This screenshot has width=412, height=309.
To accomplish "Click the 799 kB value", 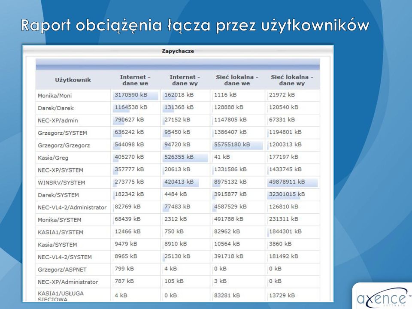I will [124, 269].
